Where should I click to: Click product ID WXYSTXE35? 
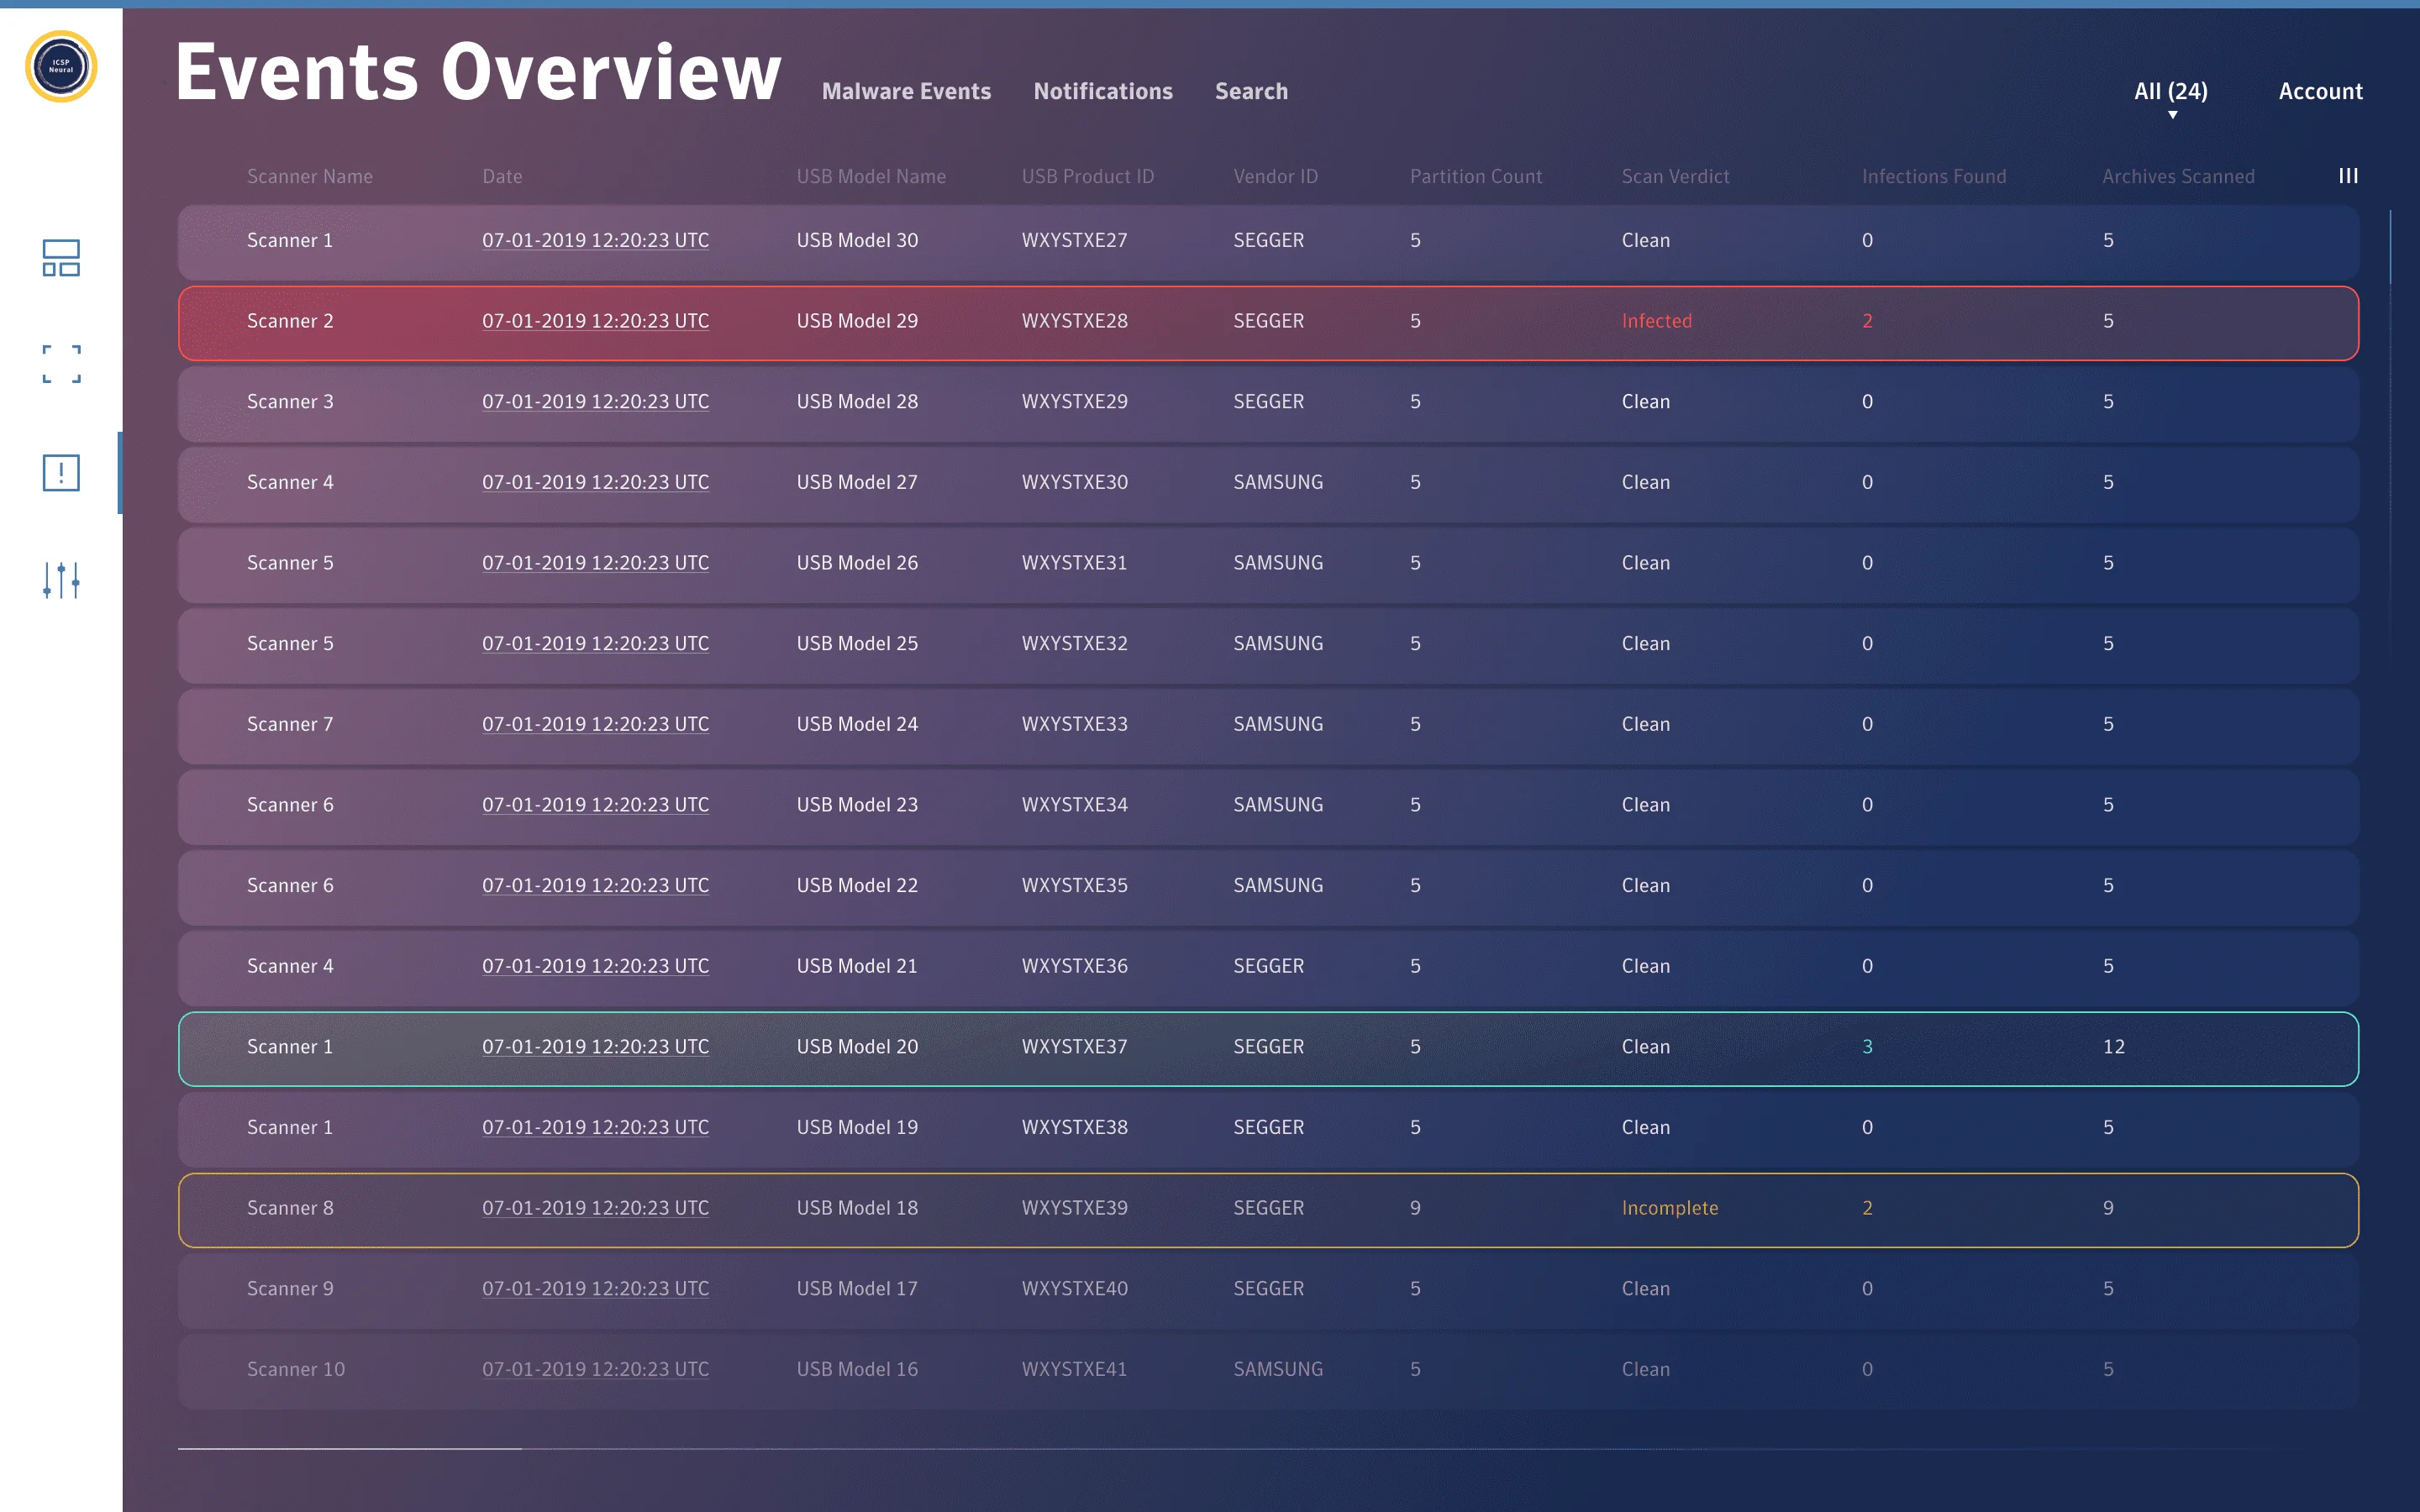click(x=1074, y=885)
